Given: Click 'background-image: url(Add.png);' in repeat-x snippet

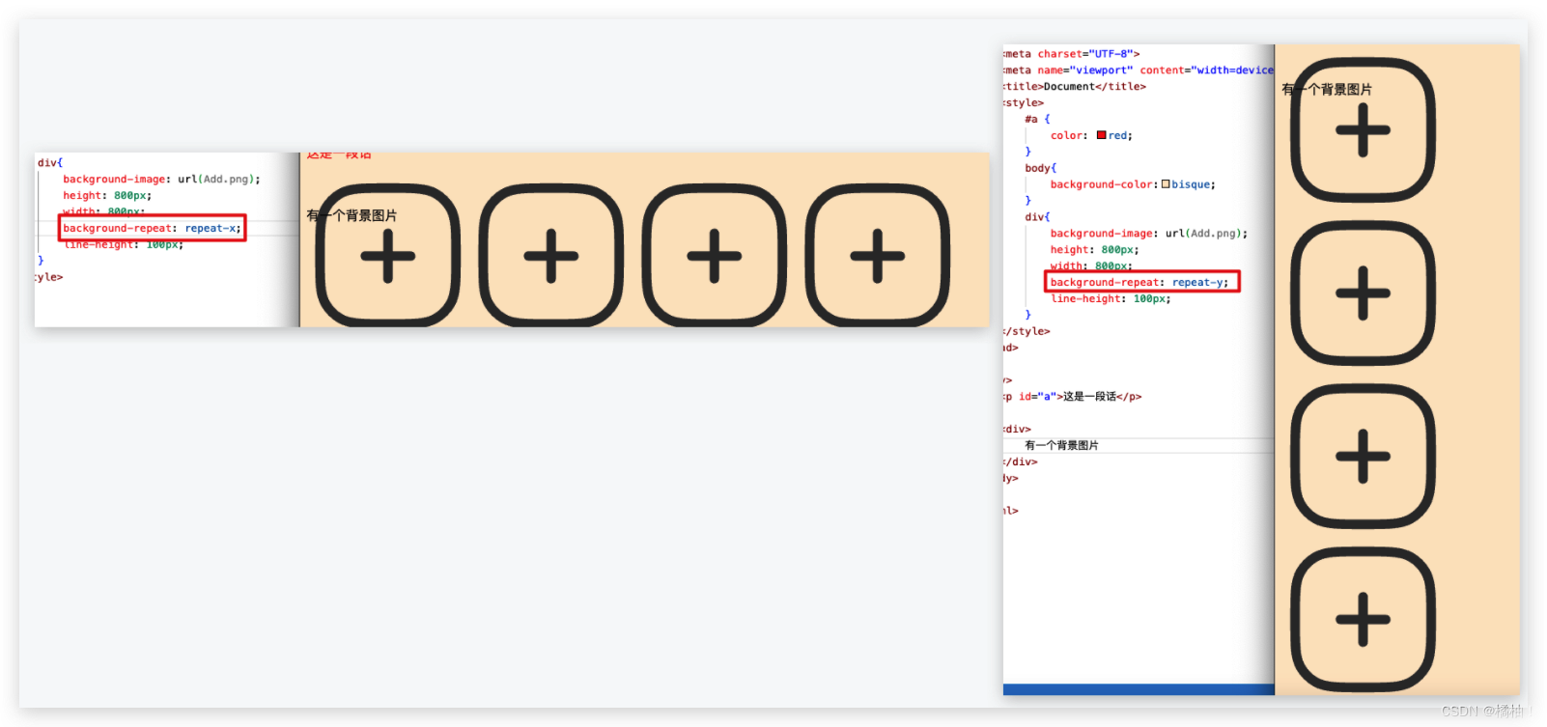Looking at the screenshot, I should point(161,180).
